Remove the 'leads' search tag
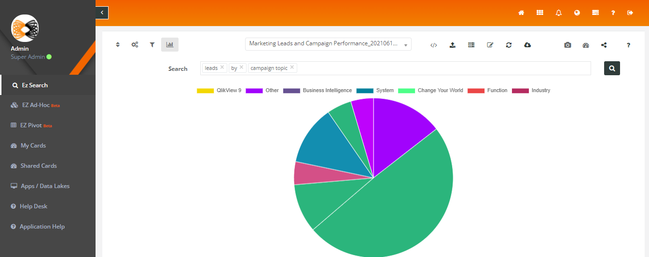Image resolution: width=649 pixels, height=257 pixels. 222,68
